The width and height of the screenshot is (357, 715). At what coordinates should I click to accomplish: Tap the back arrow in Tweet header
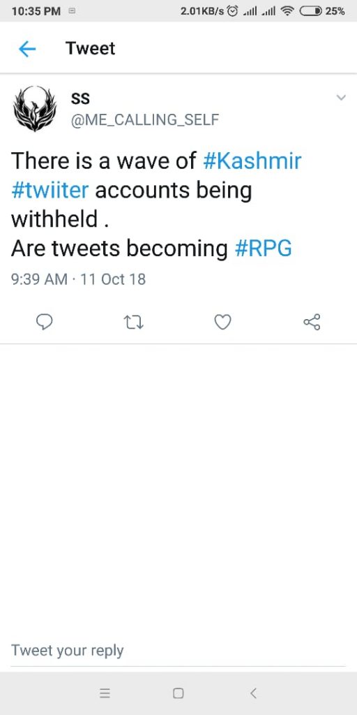pos(27,49)
